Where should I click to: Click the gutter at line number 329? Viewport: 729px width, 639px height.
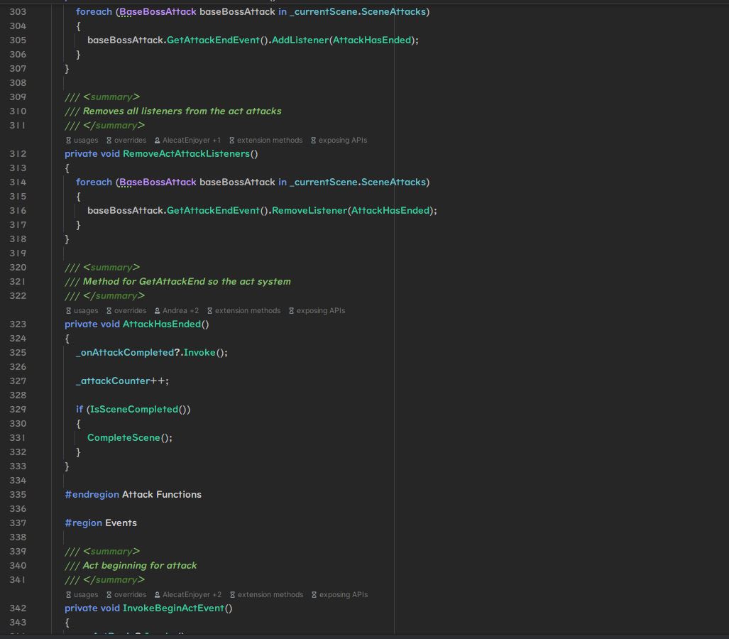[18, 410]
